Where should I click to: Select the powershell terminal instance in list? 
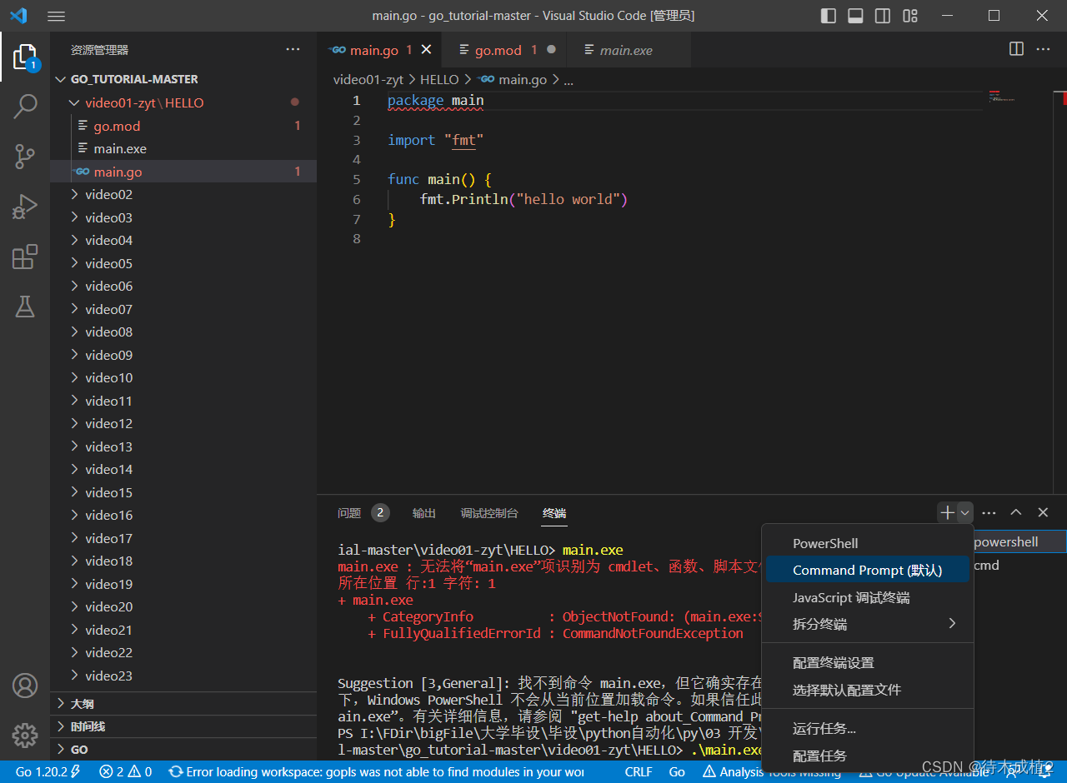[1019, 541]
